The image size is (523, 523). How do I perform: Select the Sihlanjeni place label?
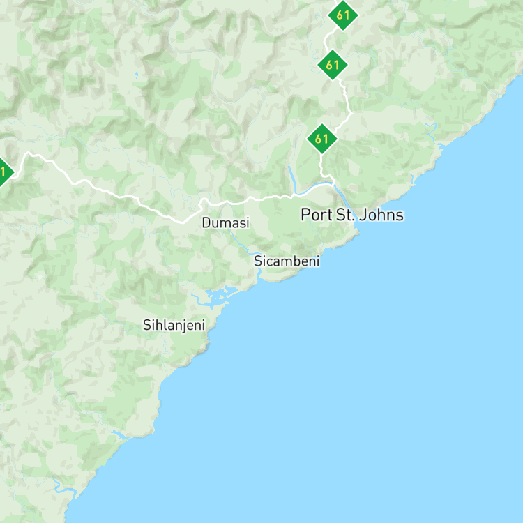click(x=174, y=325)
